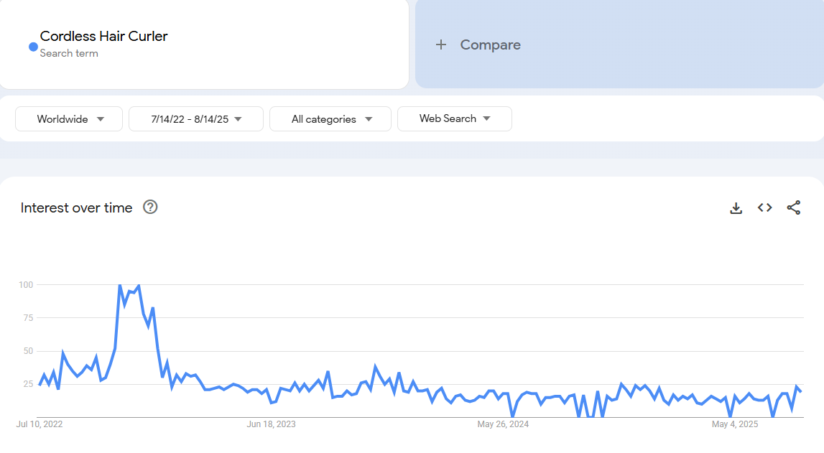Download the interest over time data

(x=736, y=208)
